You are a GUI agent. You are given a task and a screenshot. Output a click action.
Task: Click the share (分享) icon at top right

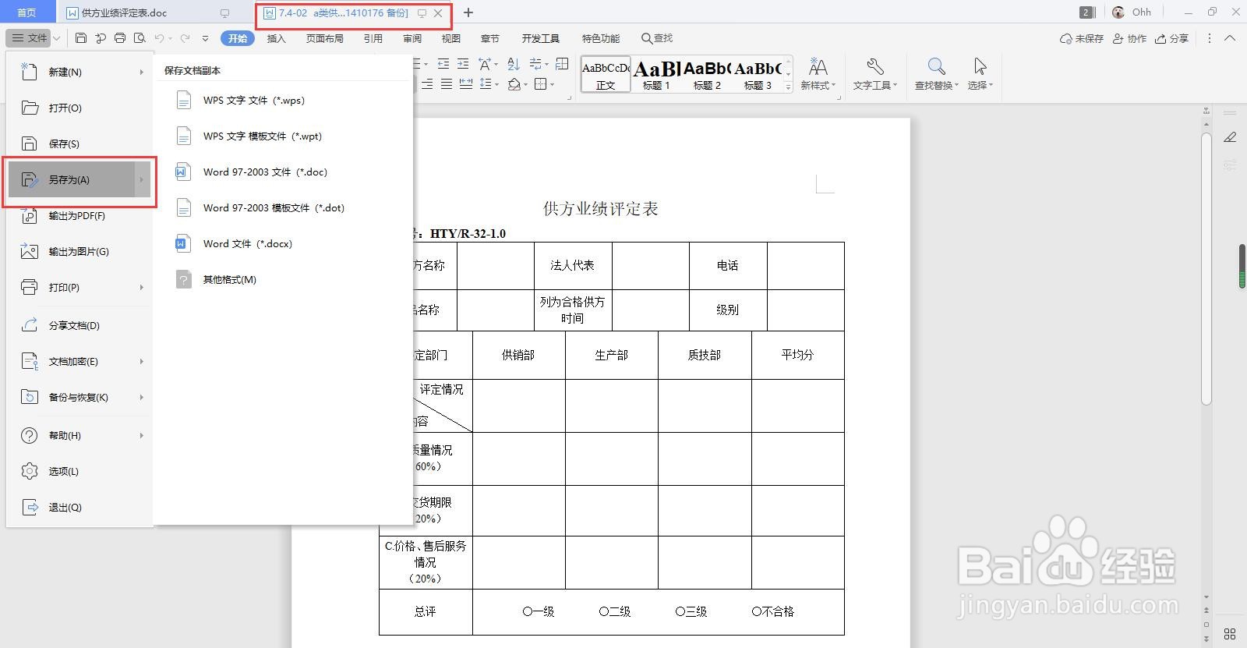(1160, 38)
